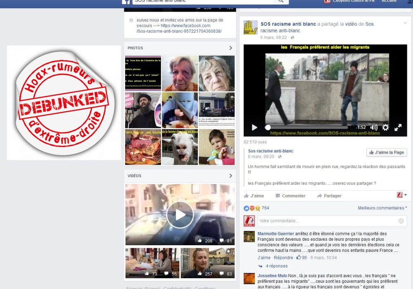
Task: Open video thumbnail with 73 likes
Action: tap(152, 263)
